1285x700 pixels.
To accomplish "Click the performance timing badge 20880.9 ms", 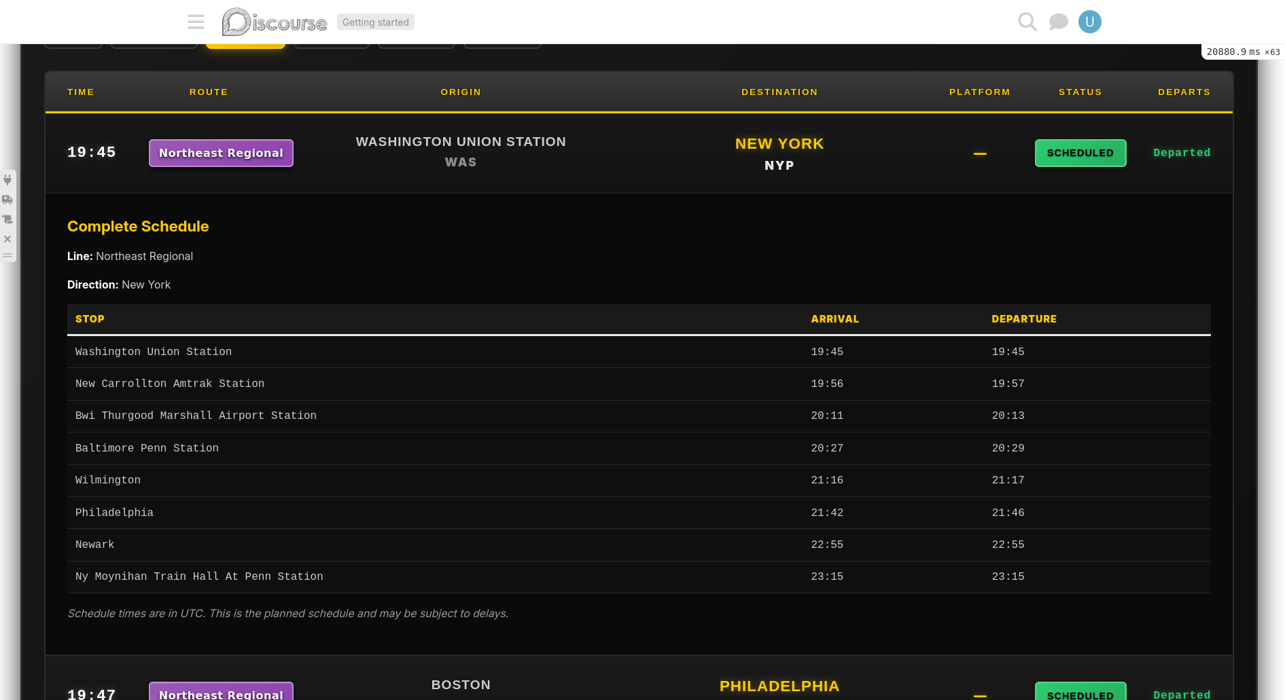I will pos(1242,52).
